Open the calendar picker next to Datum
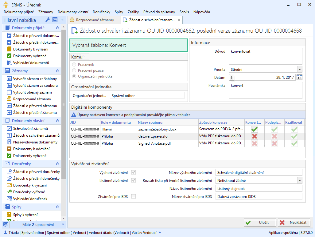 [x=299, y=78]
